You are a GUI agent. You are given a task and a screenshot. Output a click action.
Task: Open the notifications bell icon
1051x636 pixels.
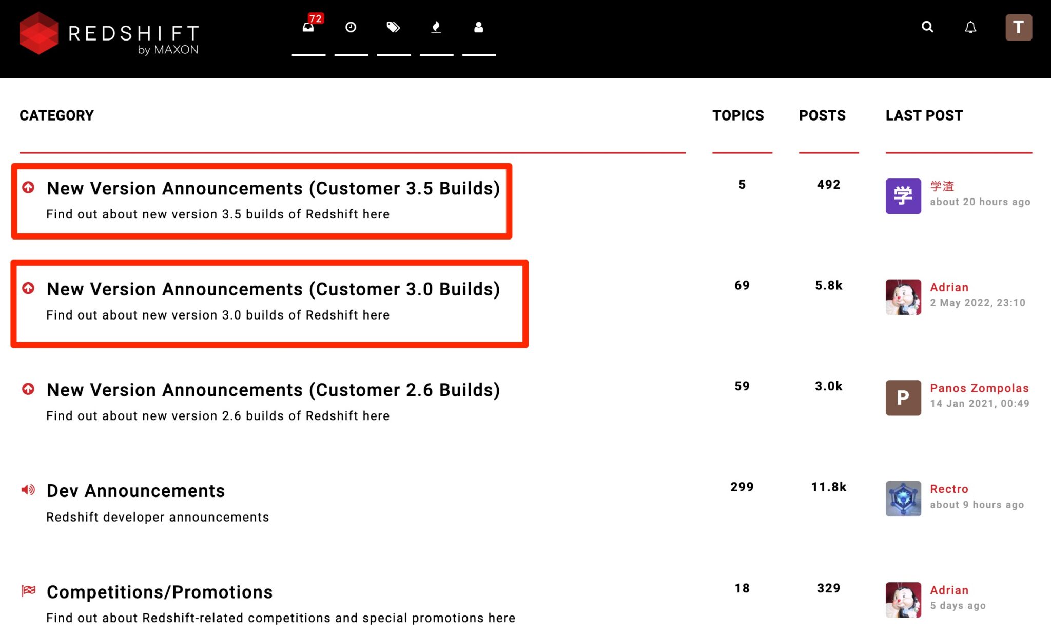click(970, 27)
